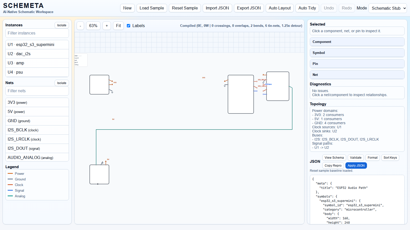Click the minimap thumbnail on the canvas
This screenshot has width=410, height=230.
[x=81, y=60]
